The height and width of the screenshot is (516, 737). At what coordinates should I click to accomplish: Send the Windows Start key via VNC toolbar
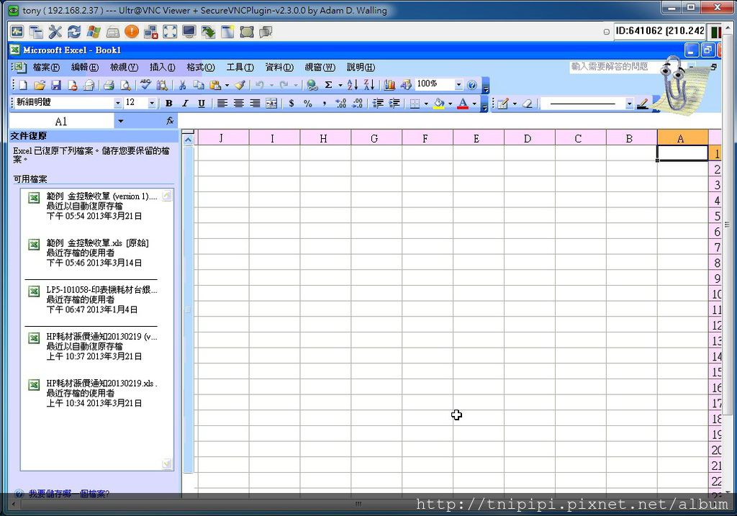point(94,32)
